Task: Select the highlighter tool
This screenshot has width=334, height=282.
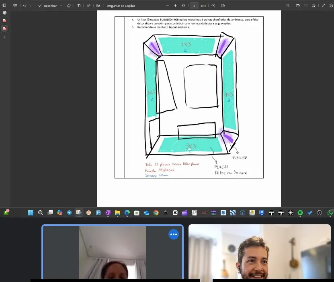Action: (25, 6)
